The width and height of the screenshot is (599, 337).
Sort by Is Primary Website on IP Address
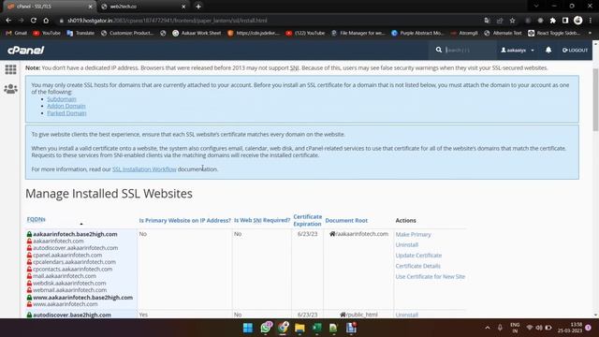point(185,221)
